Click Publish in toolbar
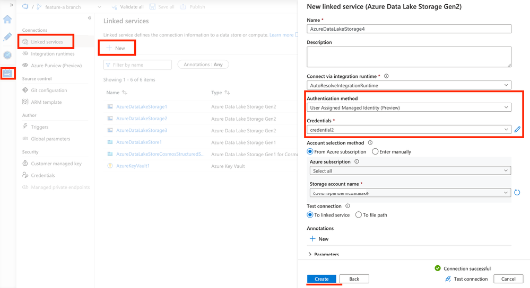 point(193,7)
